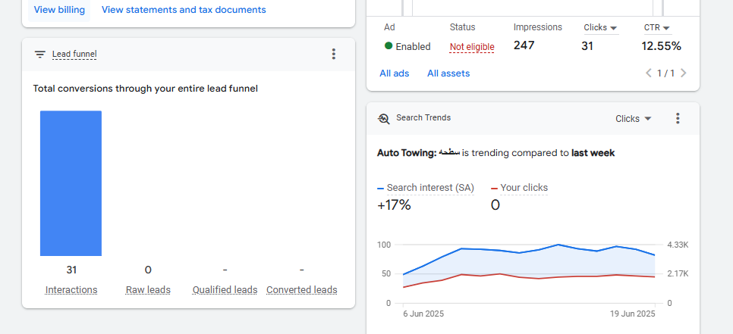Go to next ad page arrow
The width and height of the screenshot is (733, 334).
pyautogui.click(x=683, y=73)
